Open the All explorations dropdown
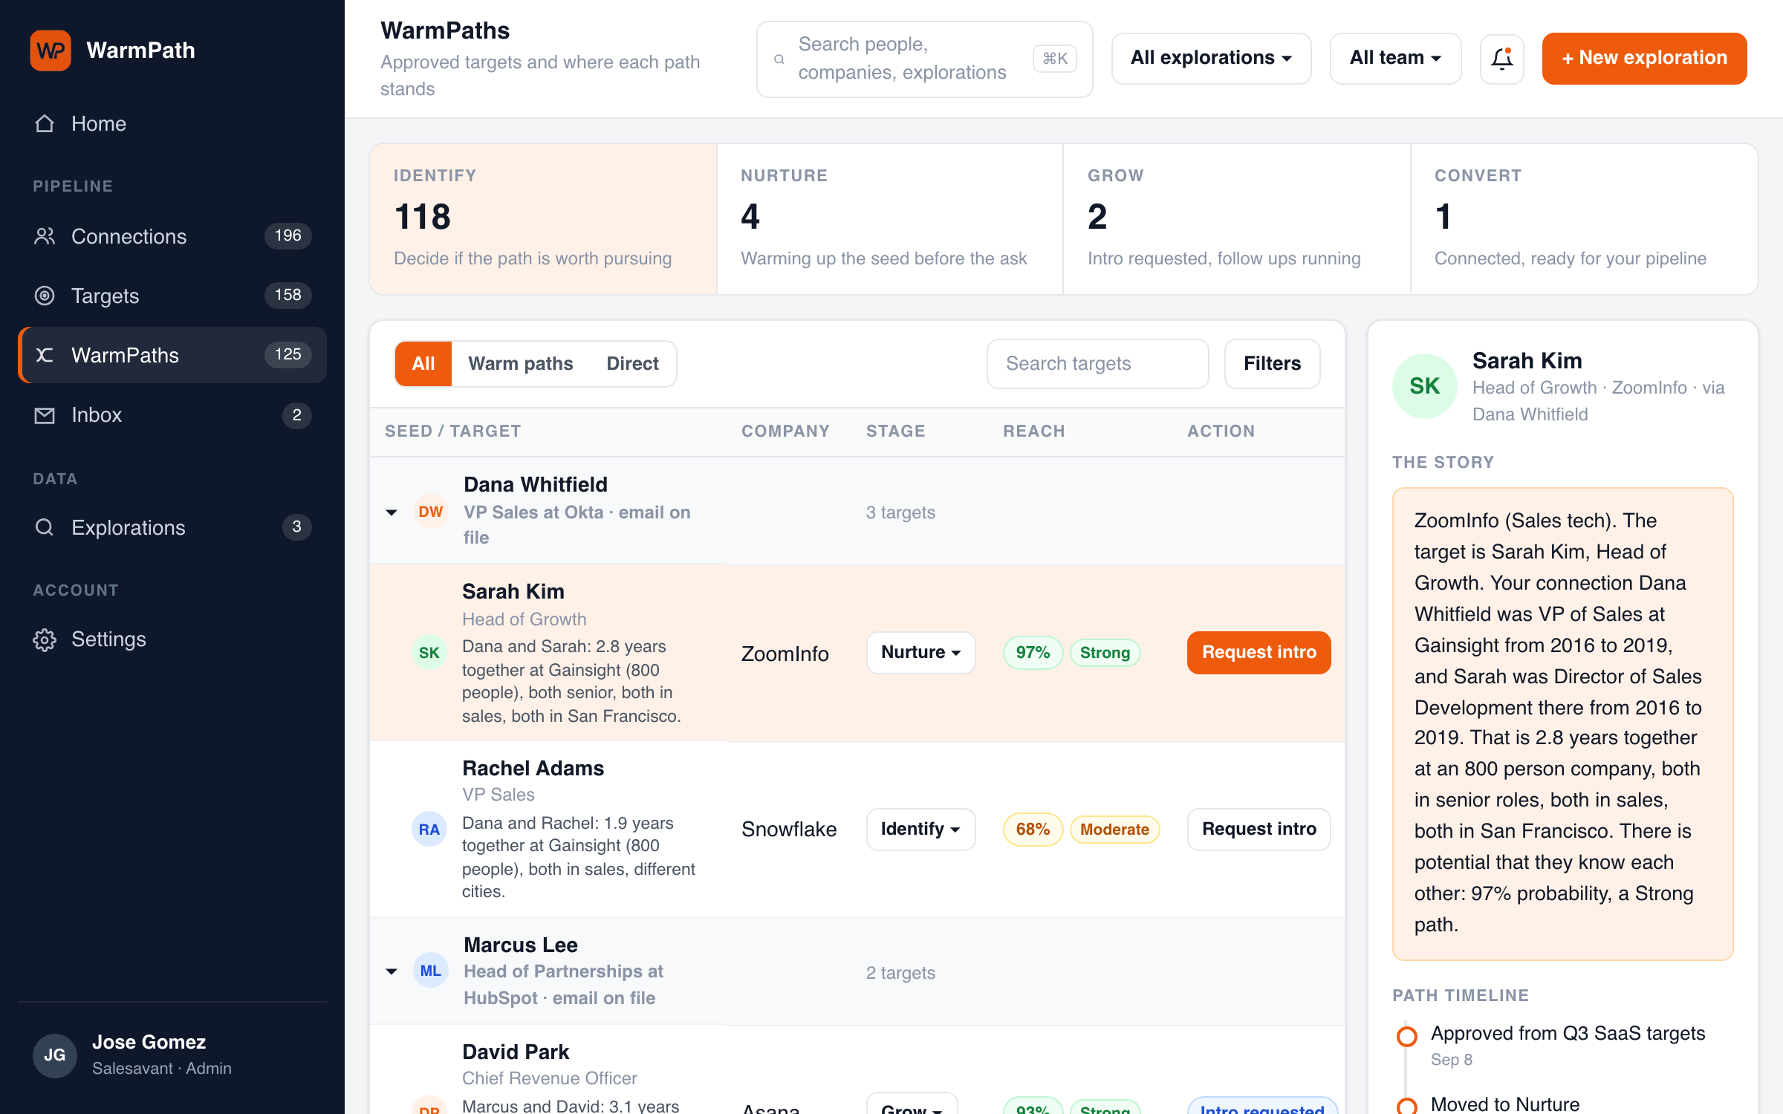The image size is (1783, 1114). click(x=1212, y=58)
